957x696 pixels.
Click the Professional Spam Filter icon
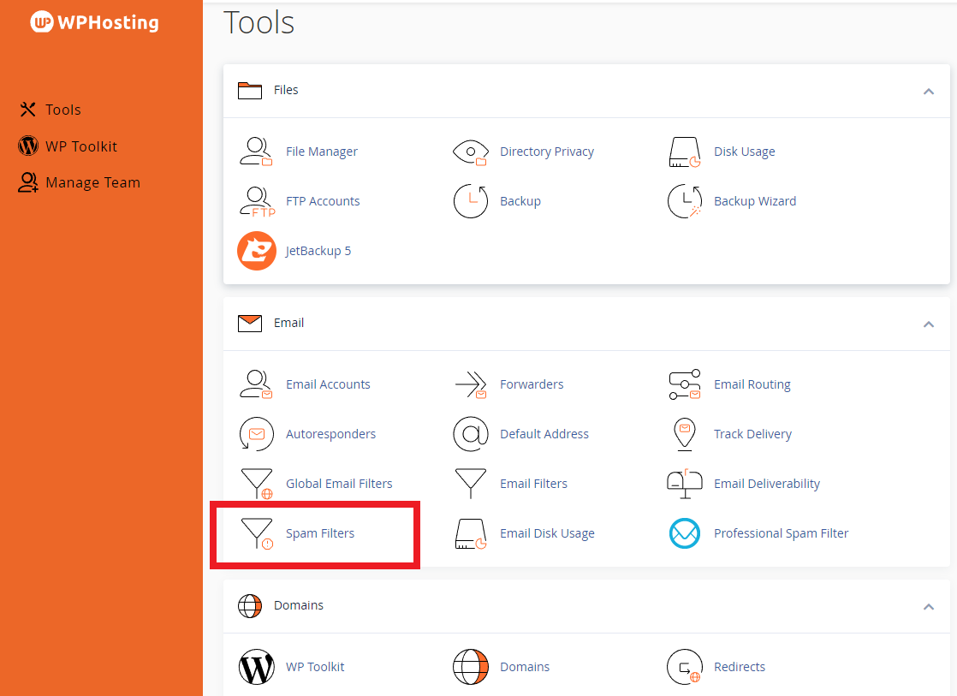click(x=684, y=533)
